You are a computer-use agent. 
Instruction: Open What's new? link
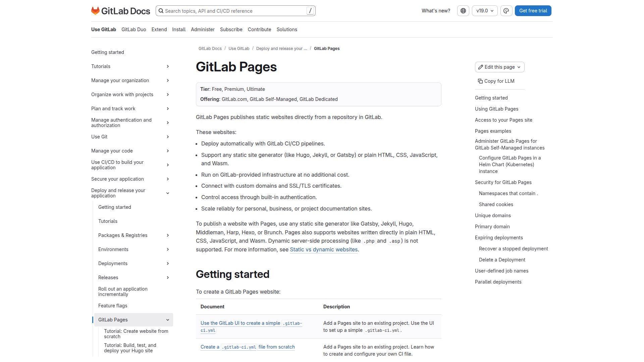pos(435,10)
